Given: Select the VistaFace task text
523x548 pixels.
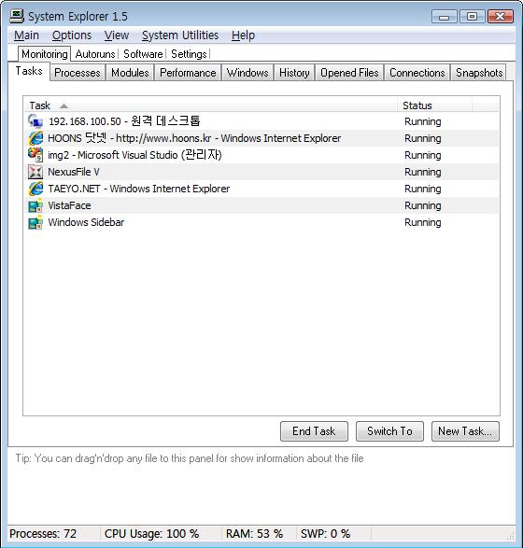Looking at the screenshot, I should click(x=69, y=205).
